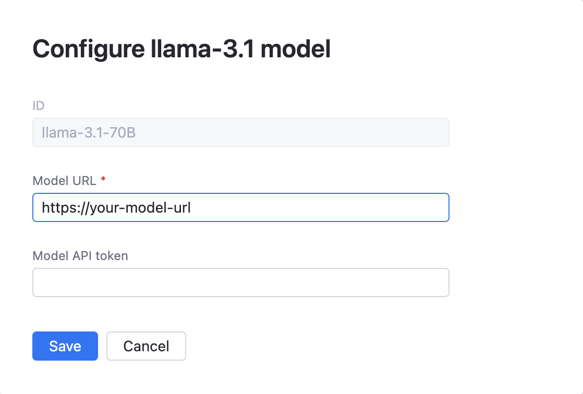Click the red required asterisk next to Model URL
The height and width of the screenshot is (394, 583).
pyautogui.click(x=103, y=179)
